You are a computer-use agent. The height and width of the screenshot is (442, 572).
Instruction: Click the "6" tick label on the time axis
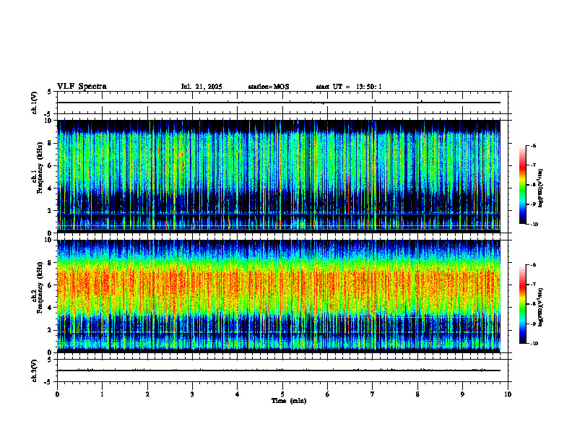click(x=327, y=394)
